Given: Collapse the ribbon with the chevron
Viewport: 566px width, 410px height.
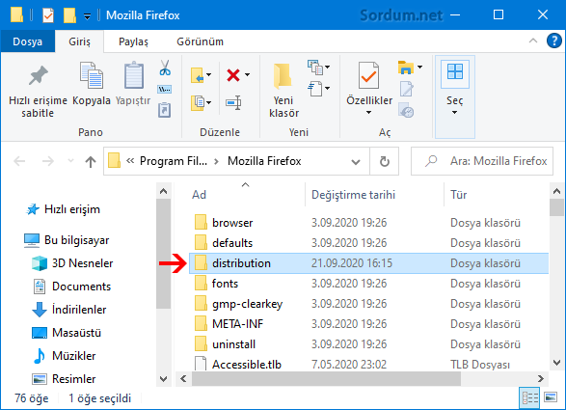Looking at the screenshot, I should pos(533,41).
